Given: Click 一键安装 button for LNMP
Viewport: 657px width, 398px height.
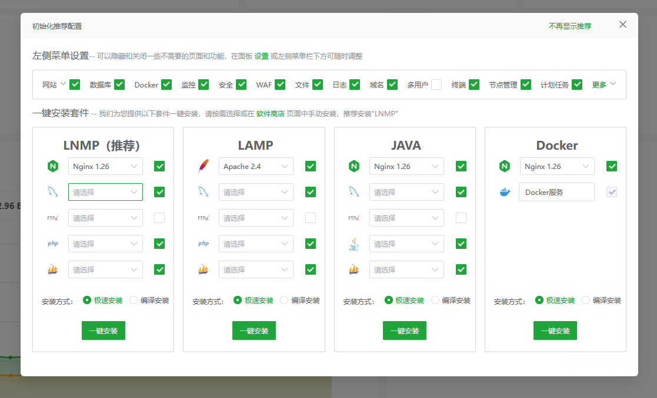Looking at the screenshot, I should (104, 330).
